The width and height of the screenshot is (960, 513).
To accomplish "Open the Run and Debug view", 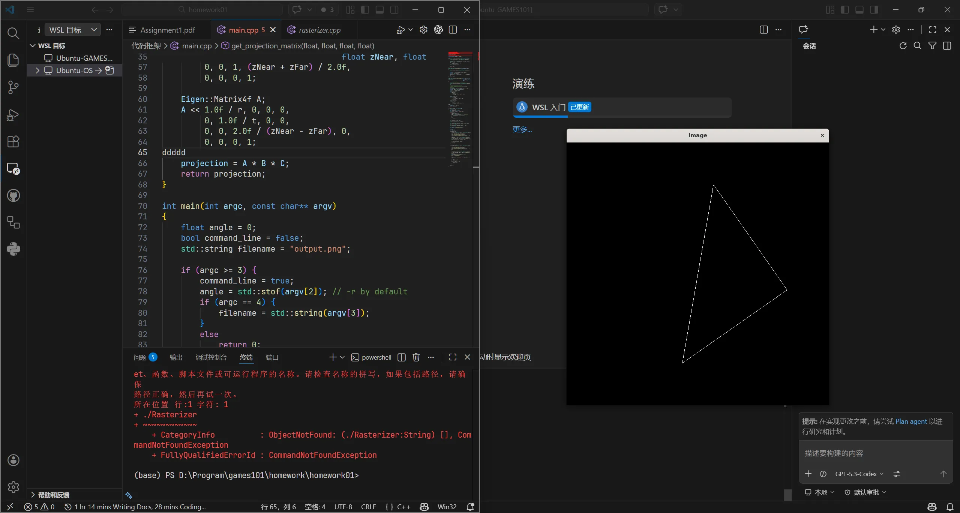I will point(13,115).
